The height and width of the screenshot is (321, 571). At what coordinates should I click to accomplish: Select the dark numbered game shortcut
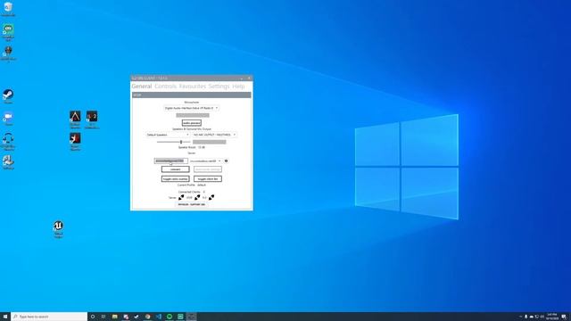92,119
